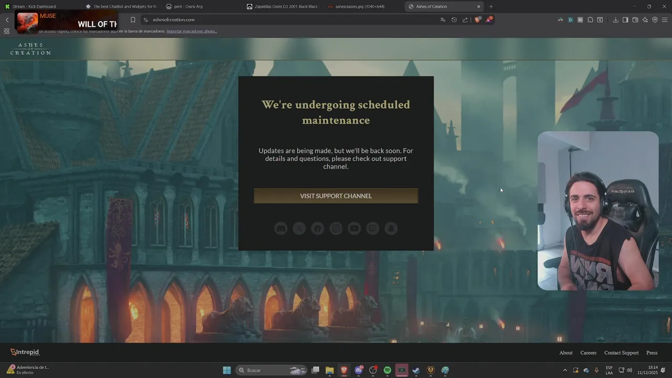Viewport: 672px width, 378px height.
Task: Switch to Stream - Kick Dashboard tab
Action: [41, 6]
